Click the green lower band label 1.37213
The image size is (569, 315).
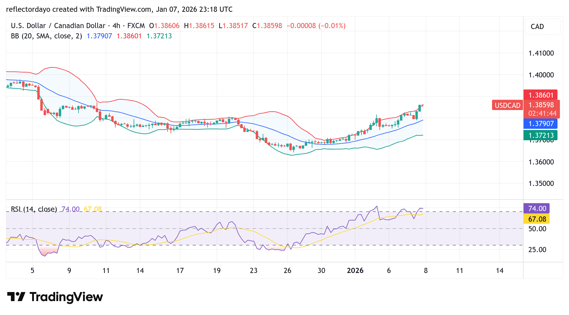(x=541, y=135)
